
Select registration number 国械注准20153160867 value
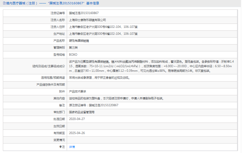pyautogui.click(x=84, y=13)
